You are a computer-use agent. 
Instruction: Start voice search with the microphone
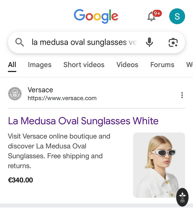149,42
